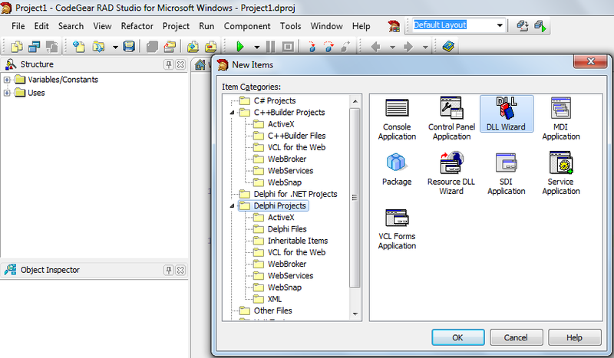The width and height of the screenshot is (614, 358).
Task: Select the XML category
Action: click(x=274, y=299)
